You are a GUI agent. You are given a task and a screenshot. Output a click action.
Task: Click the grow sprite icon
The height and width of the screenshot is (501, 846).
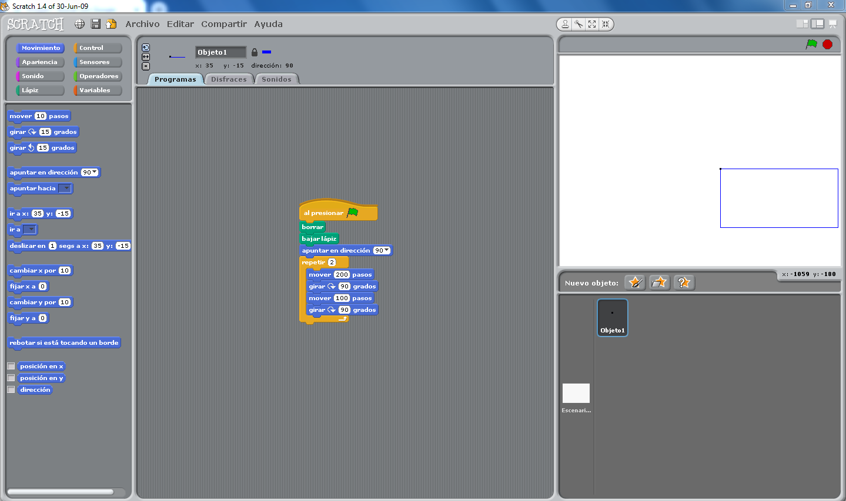pyautogui.click(x=592, y=24)
